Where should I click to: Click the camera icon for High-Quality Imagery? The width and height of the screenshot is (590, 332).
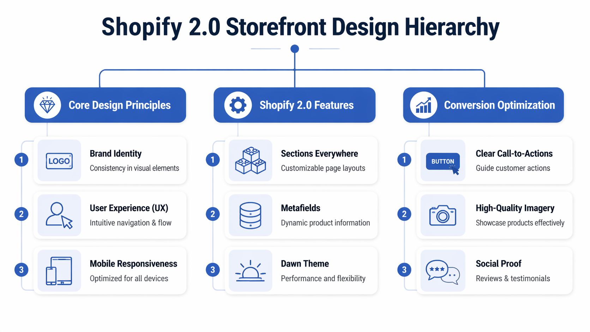[443, 215]
